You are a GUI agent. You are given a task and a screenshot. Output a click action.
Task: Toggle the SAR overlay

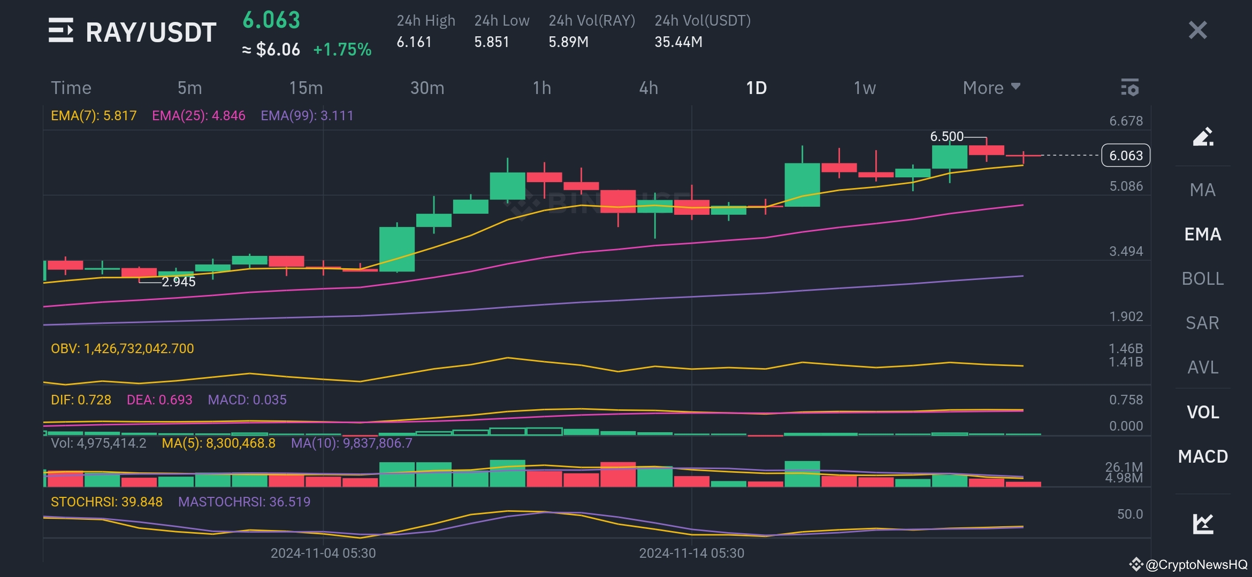pos(1202,323)
